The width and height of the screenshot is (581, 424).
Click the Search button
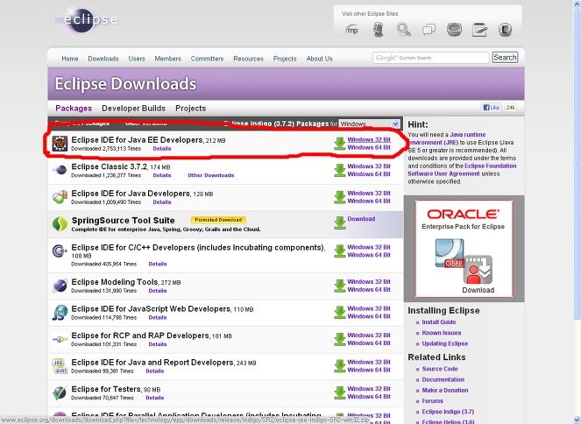[x=505, y=58]
